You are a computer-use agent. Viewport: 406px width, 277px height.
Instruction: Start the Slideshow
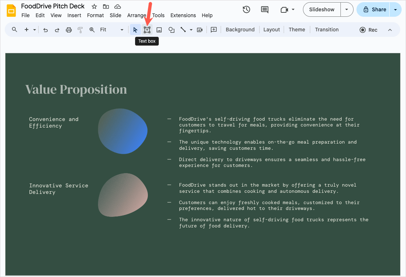[x=322, y=9]
